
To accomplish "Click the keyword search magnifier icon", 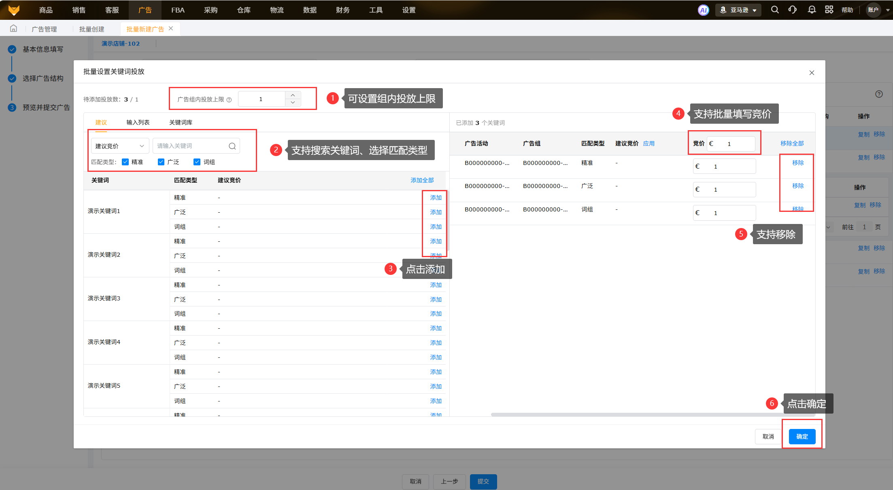I will (232, 146).
